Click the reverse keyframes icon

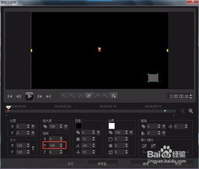[80, 96]
